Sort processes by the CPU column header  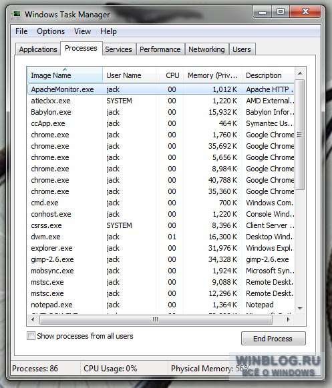tap(170, 75)
